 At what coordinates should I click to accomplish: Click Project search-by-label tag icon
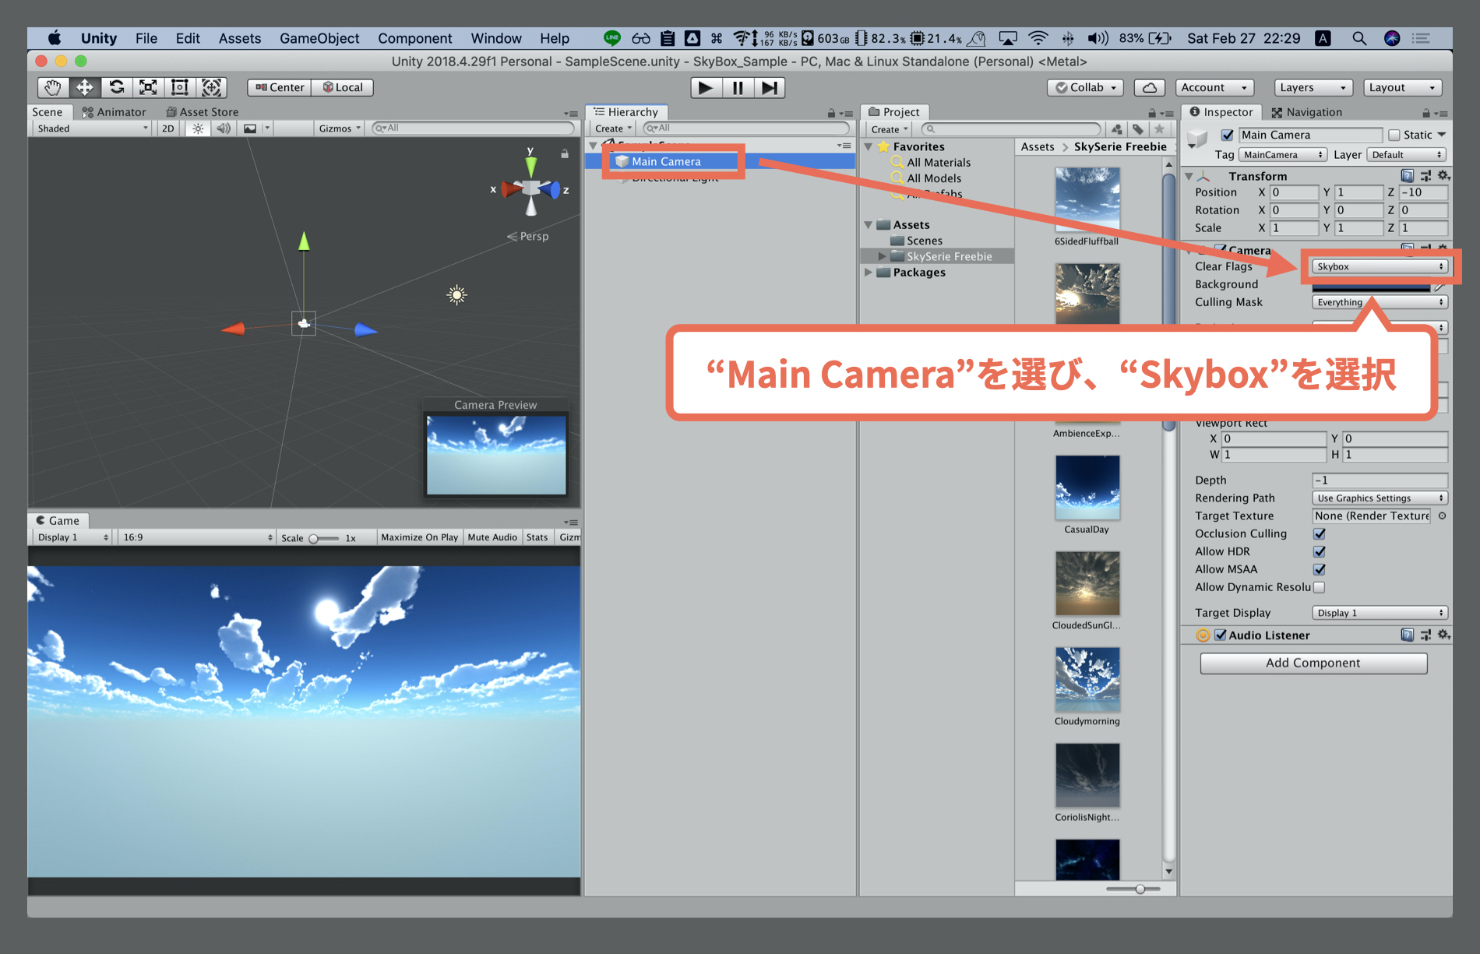tap(1138, 129)
